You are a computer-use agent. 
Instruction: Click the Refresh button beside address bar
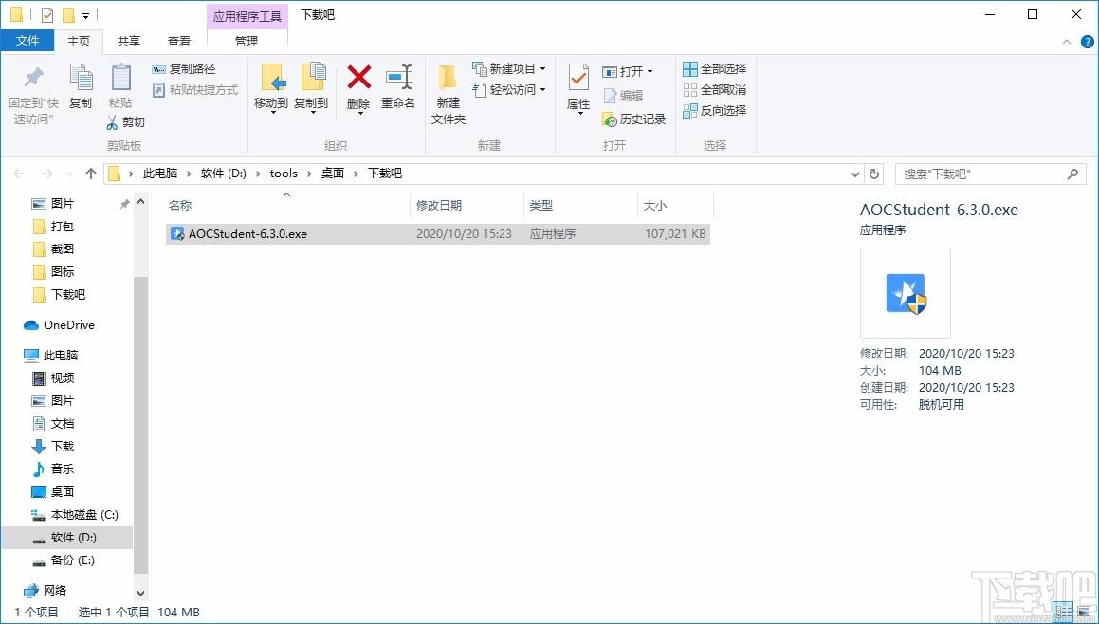pos(874,174)
